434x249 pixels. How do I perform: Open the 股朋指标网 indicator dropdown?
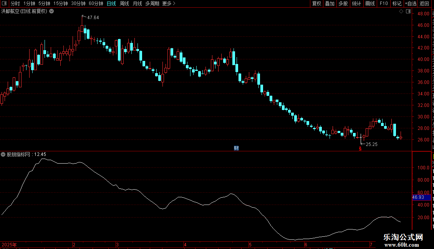[3, 154]
